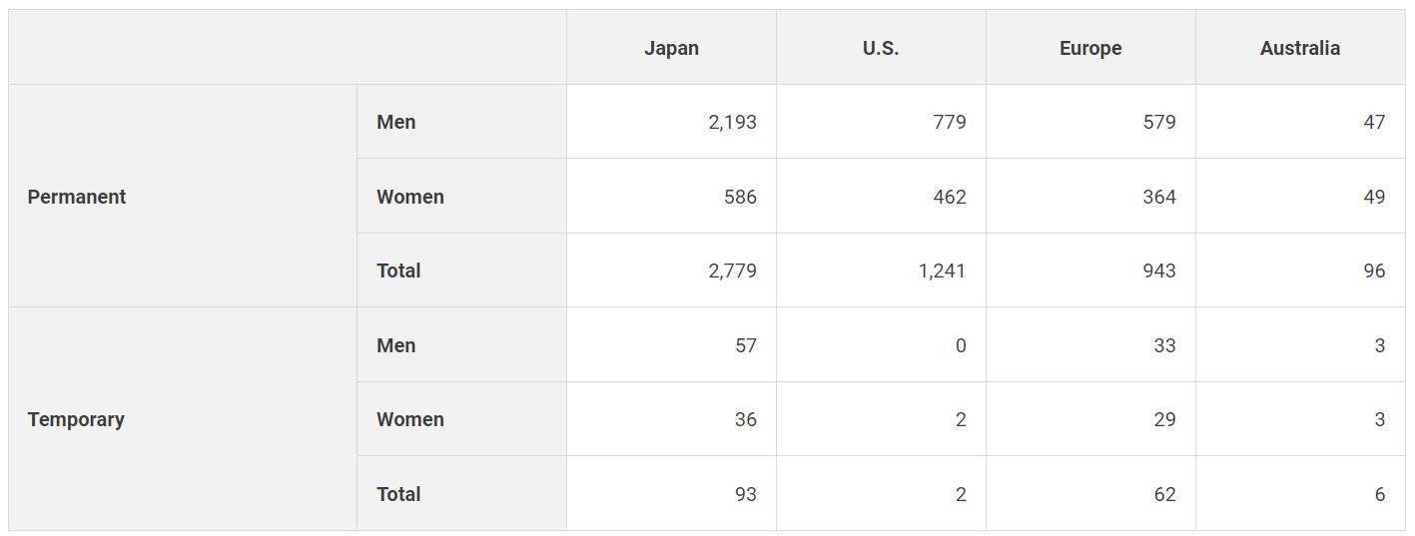Click the 2,193 Japan permanent men cell
1415x536 pixels.
pyautogui.click(x=732, y=122)
